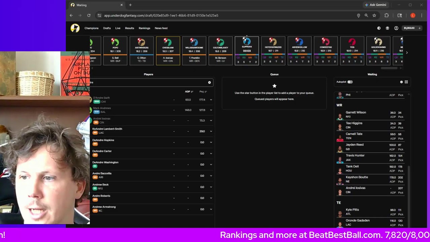
Task: Expand Andre Baccellia player row
Action: pos(211,176)
